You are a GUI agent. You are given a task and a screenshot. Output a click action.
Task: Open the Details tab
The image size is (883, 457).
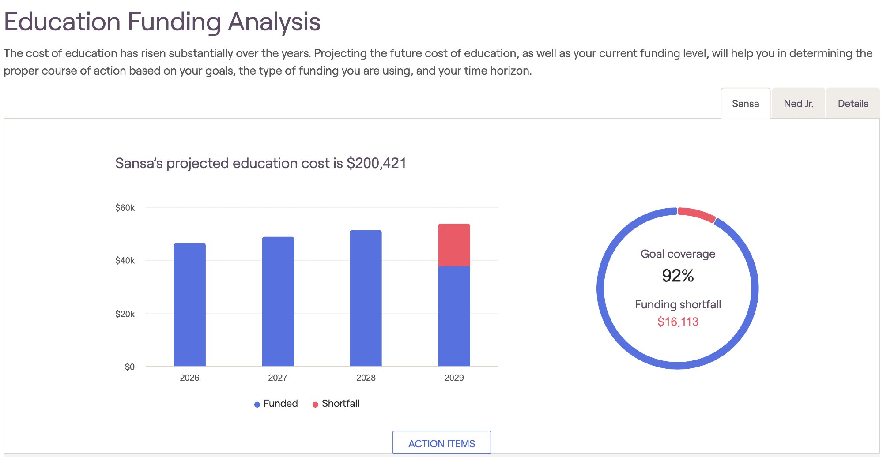(853, 103)
